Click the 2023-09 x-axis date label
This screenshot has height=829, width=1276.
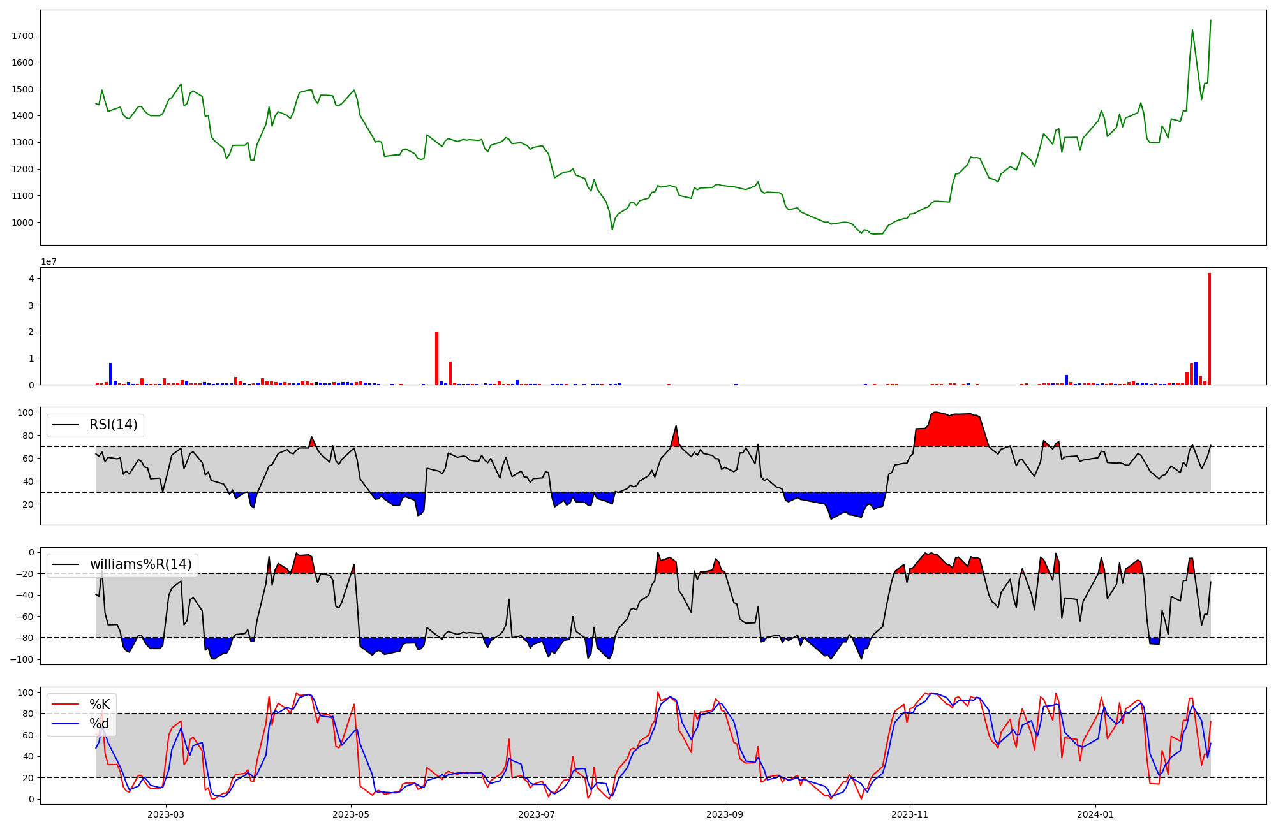point(725,814)
